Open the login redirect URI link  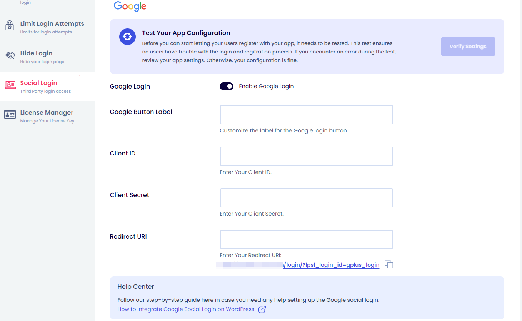[x=331, y=265]
